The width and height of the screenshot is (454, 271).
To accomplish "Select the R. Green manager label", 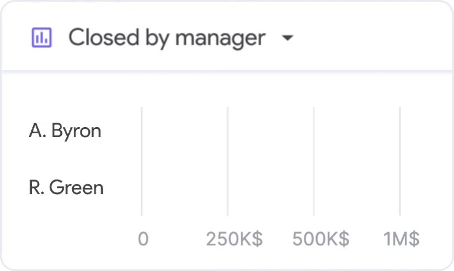I will pyautogui.click(x=66, y=187).
